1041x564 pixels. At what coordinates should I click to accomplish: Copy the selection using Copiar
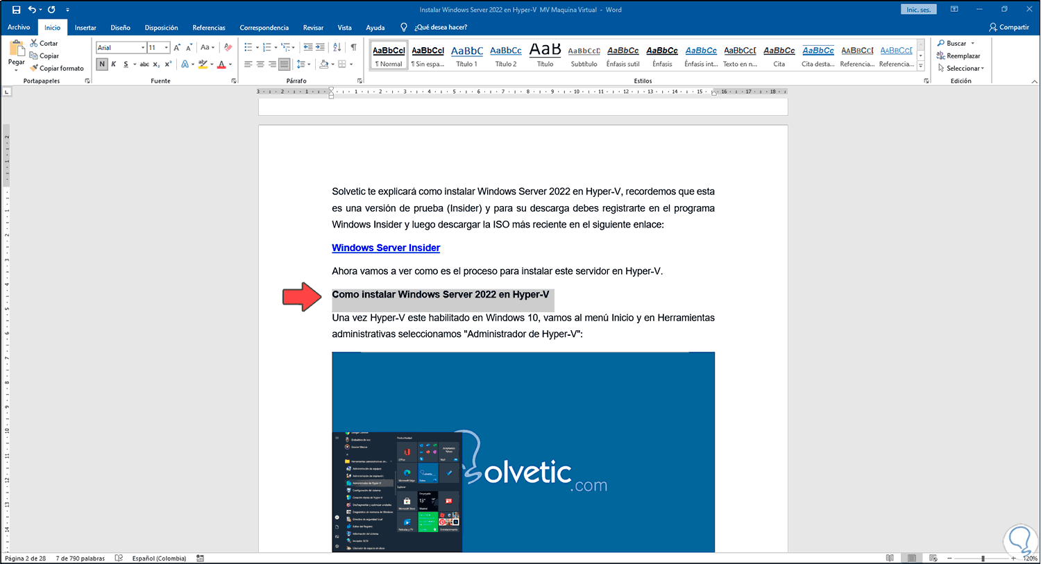44,55
